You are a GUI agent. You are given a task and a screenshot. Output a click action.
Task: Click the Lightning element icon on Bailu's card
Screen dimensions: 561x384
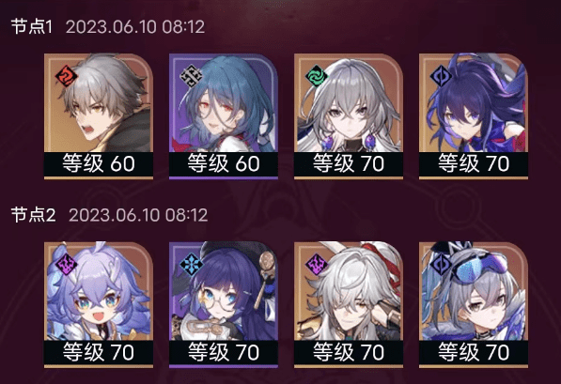(66, 264)
